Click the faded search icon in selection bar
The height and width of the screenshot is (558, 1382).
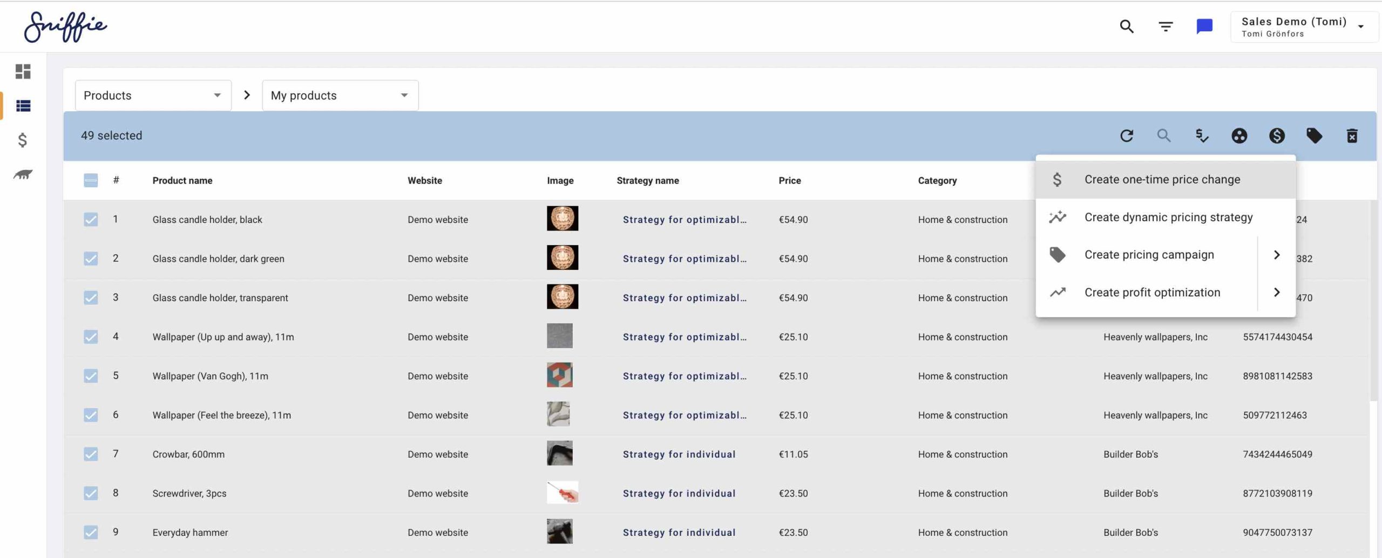[x=1164, y=135]
